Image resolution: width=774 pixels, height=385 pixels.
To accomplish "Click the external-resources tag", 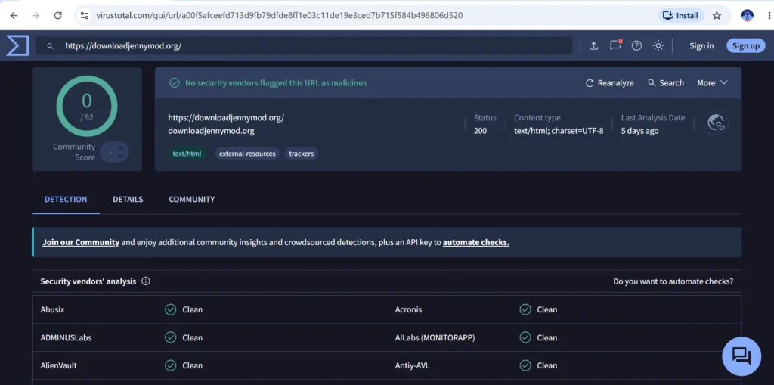I will click(x=247, y=154).
